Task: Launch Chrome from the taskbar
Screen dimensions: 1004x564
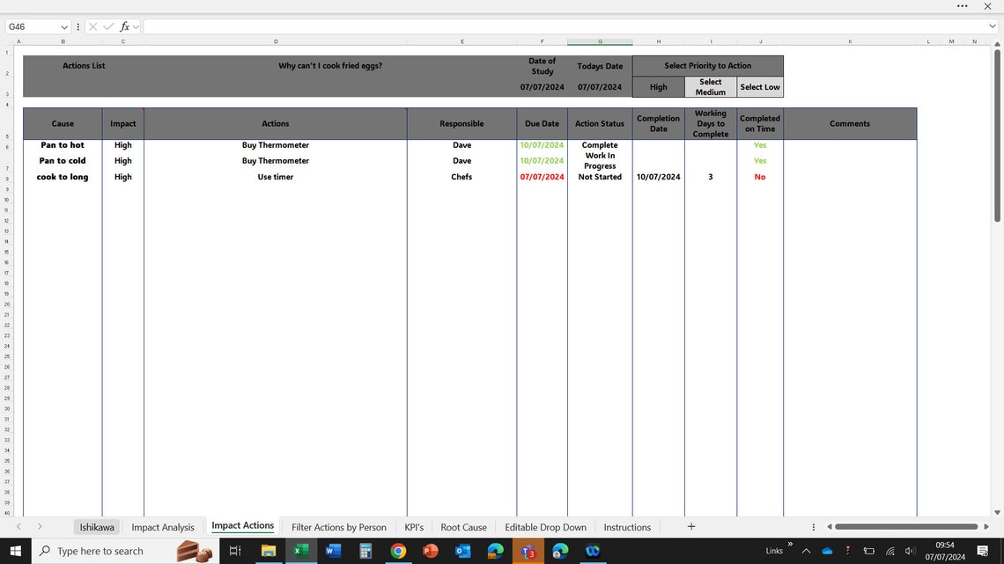Action: (397, 551)
